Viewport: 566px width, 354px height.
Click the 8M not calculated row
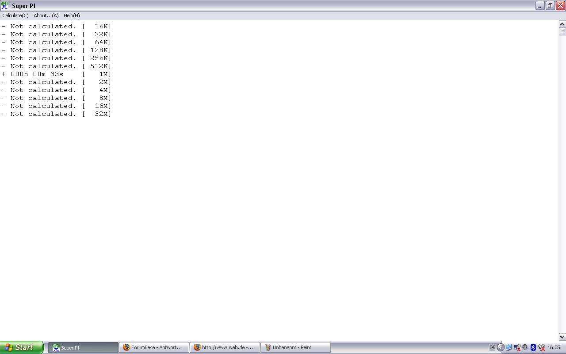tap(57, 98)
